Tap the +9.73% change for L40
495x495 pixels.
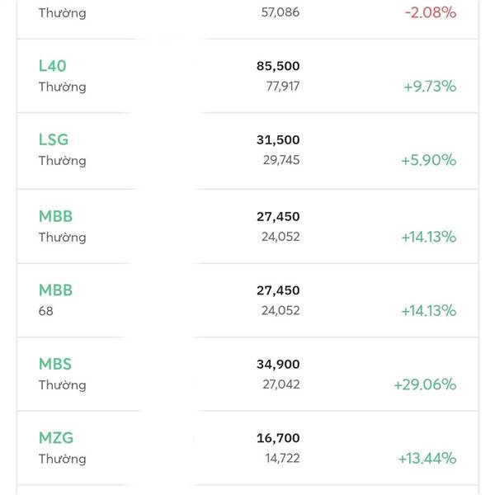tap(429, 87)
